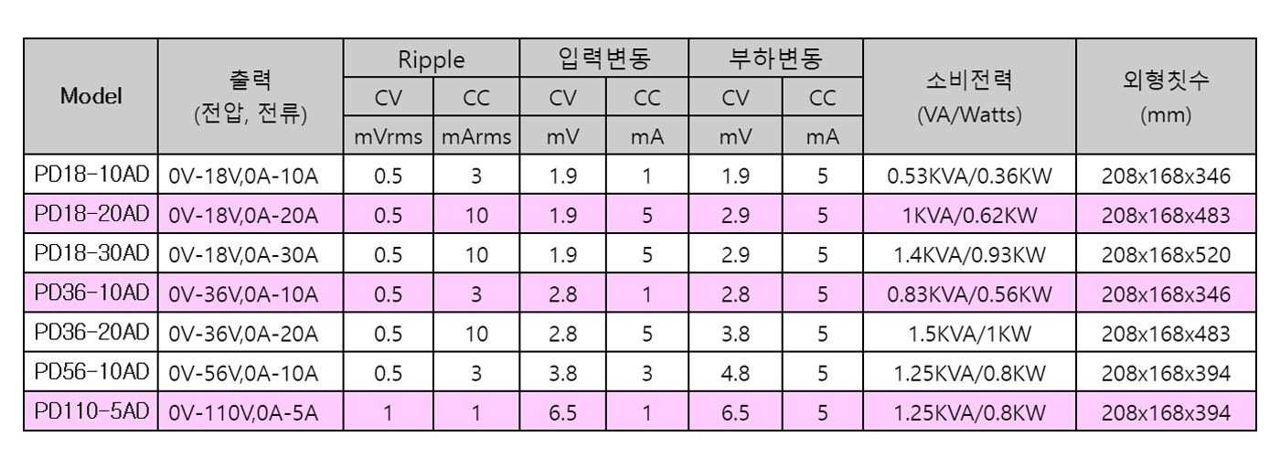Click the 부하변동 header cell
The width and height of the screenshot is (1280, 469).
point(776,60)
